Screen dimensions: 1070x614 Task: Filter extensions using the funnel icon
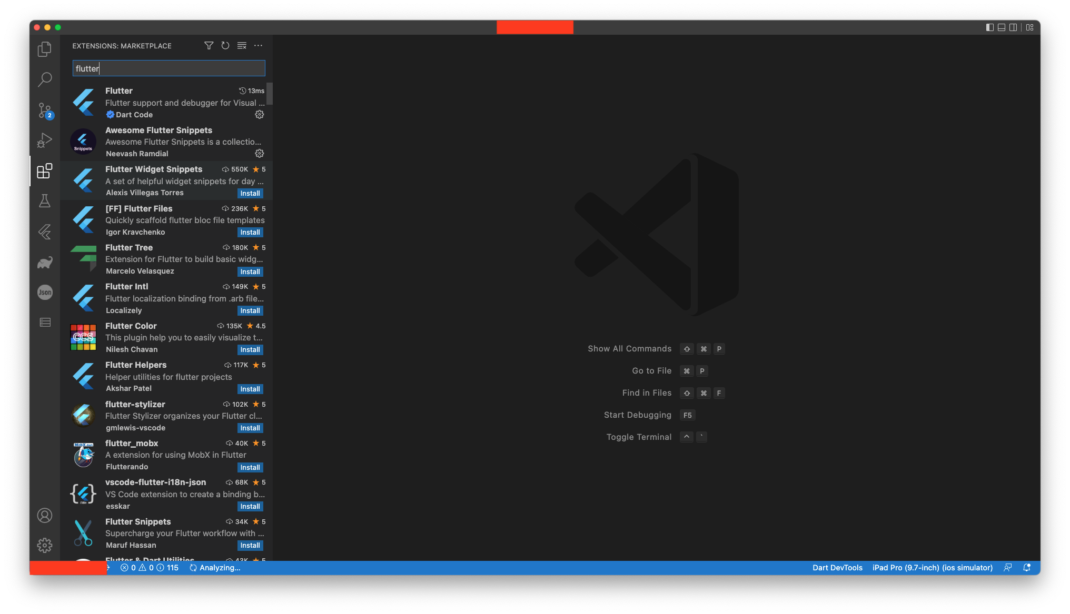point(209,46)
